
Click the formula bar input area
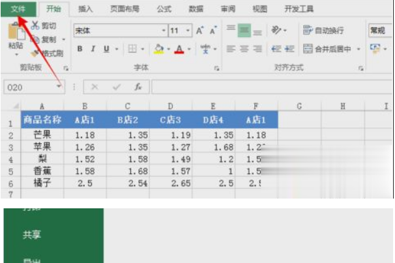click(272, 87)
